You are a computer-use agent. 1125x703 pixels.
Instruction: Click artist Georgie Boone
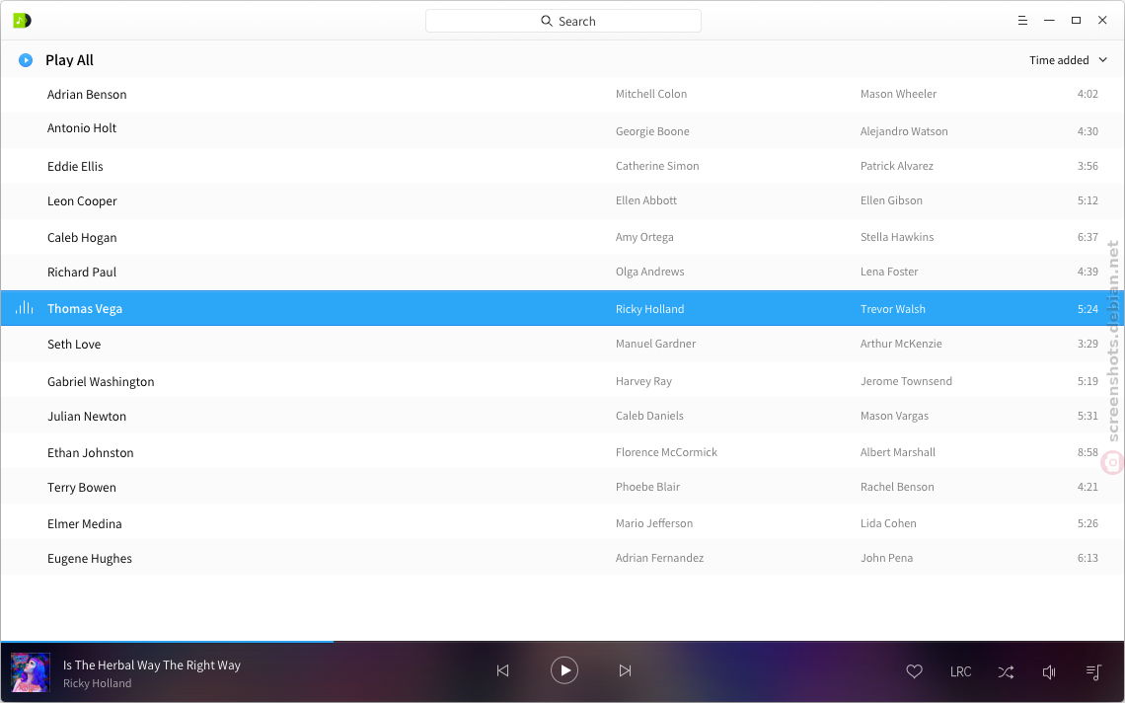[652, 131]
